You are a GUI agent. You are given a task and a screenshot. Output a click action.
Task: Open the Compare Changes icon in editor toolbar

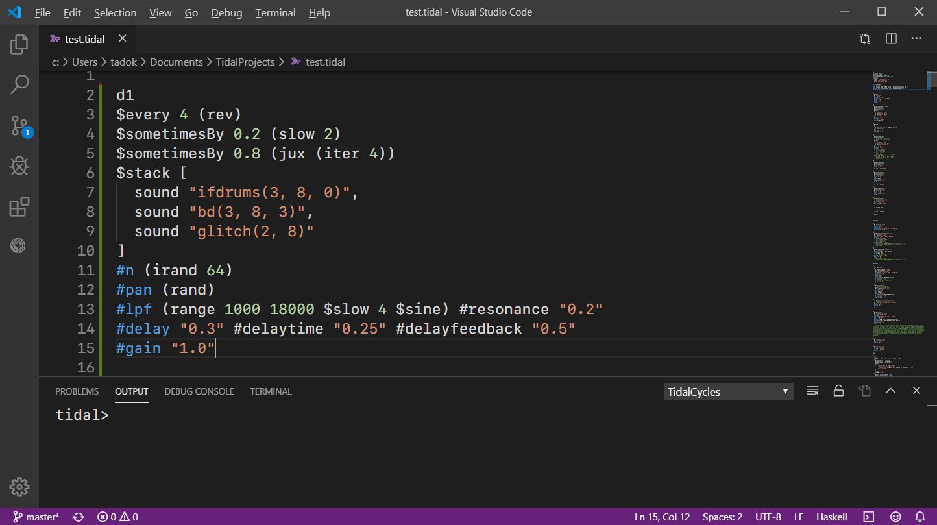[x=865, y=39]
